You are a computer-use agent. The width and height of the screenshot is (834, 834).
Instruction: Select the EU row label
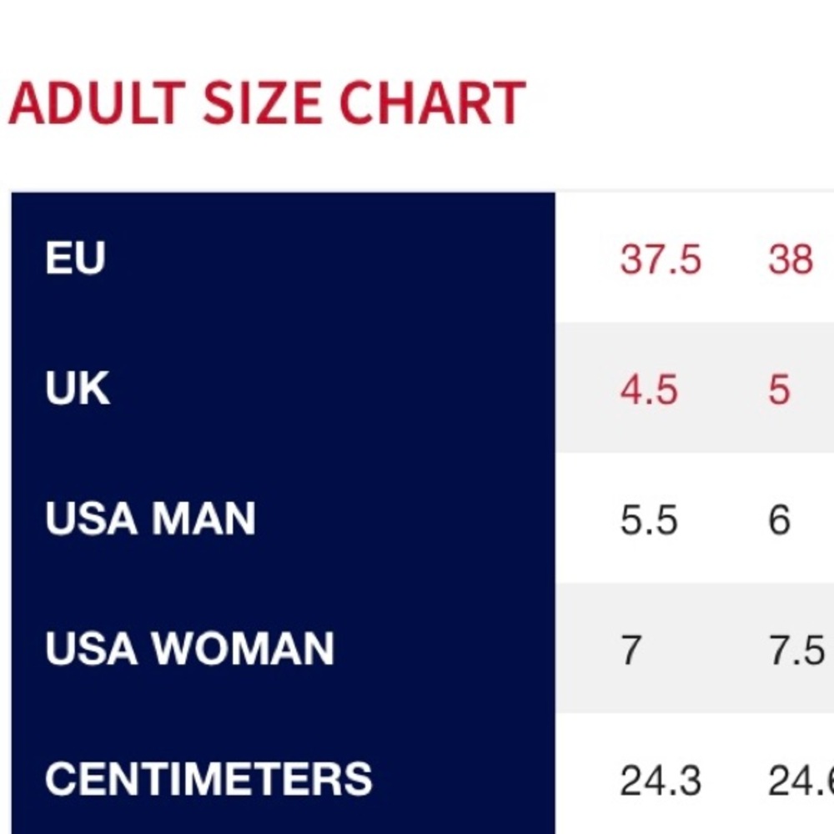(x=75, y=259)
